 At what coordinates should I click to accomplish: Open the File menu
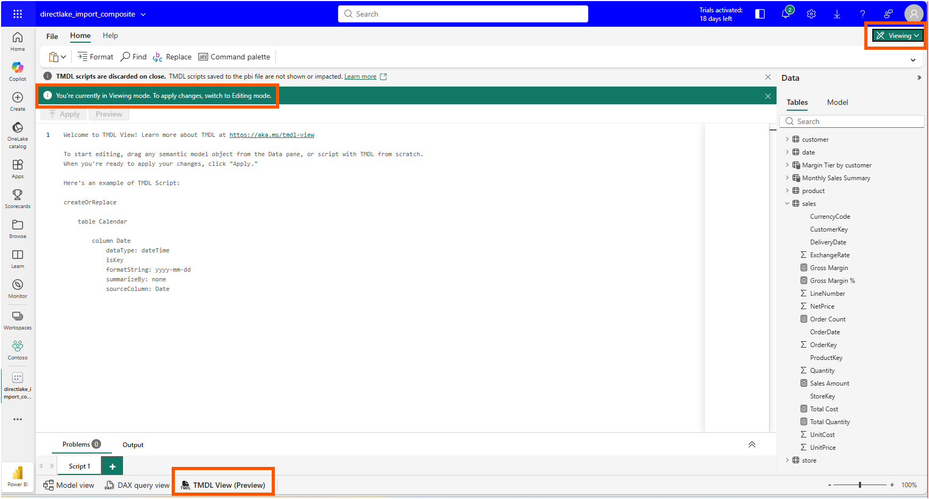click(x=52, y=36)
